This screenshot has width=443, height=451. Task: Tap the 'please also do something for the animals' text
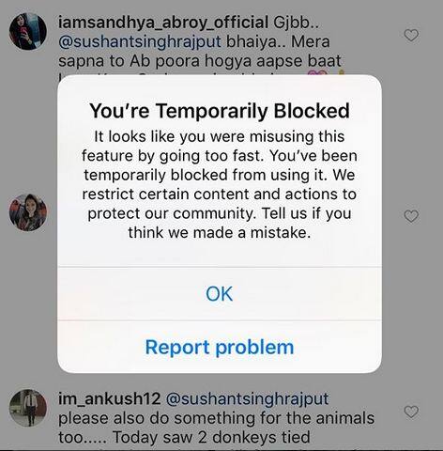coord(216,418)
